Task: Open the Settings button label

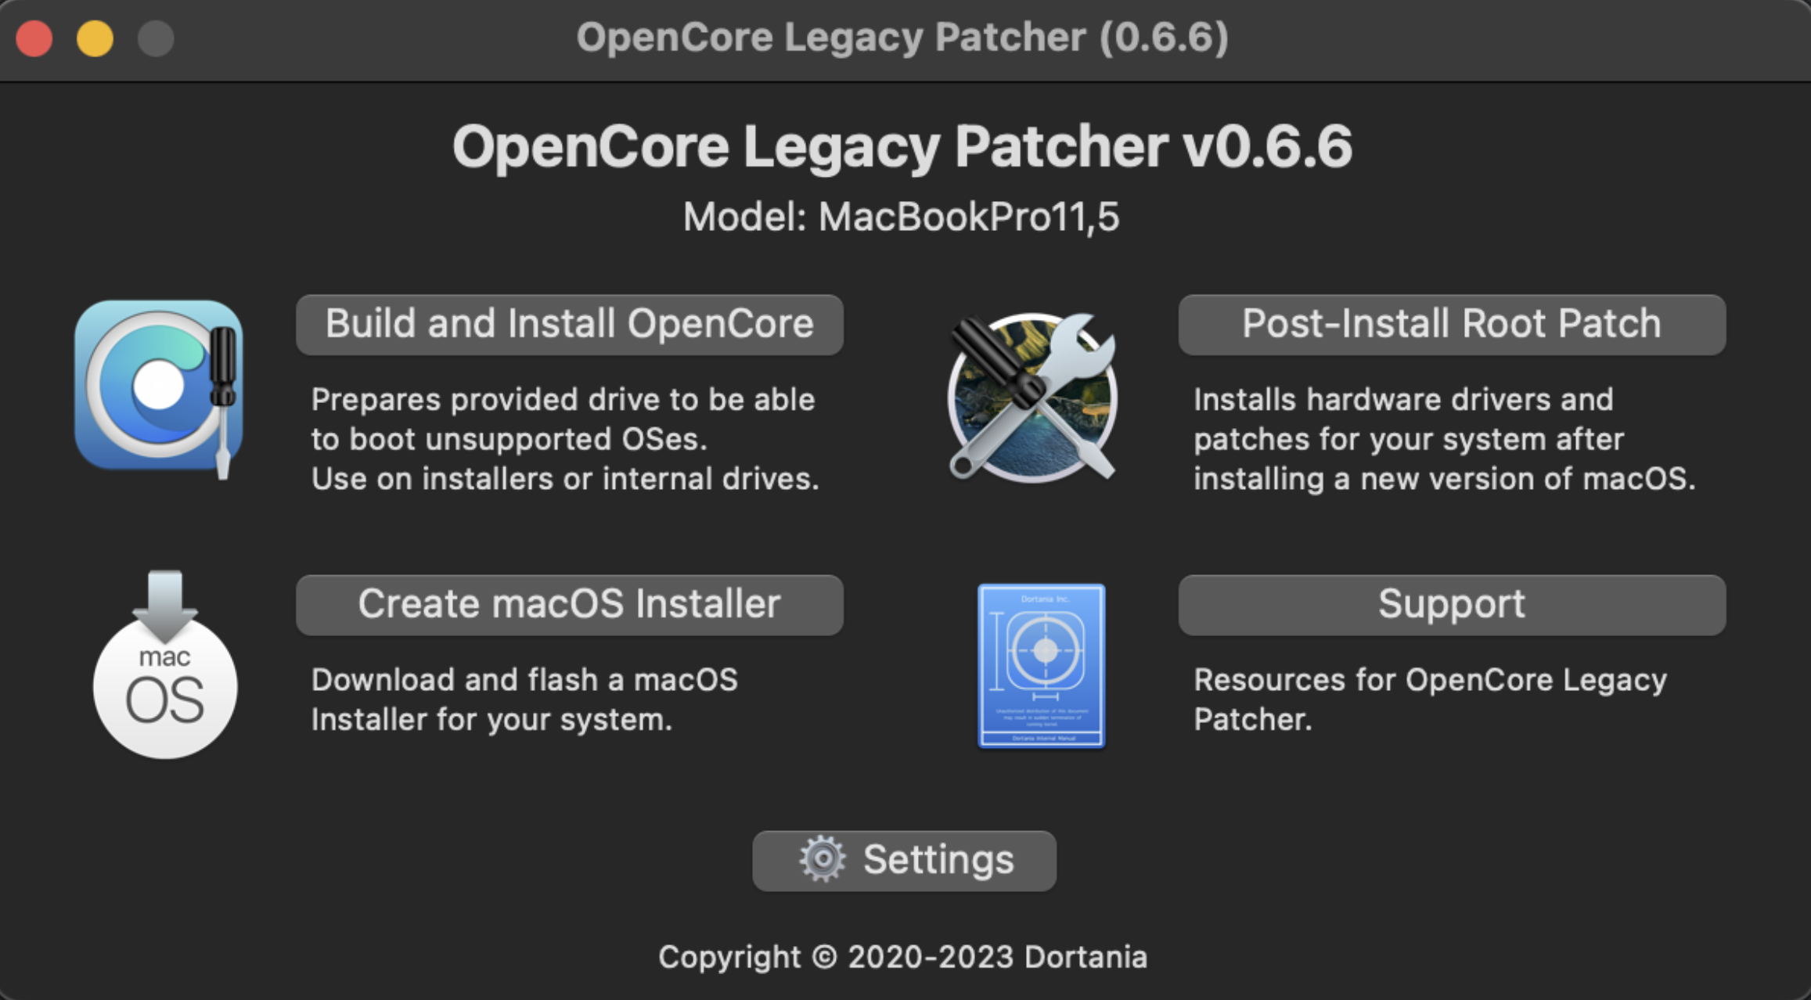Action: [938, 860]
